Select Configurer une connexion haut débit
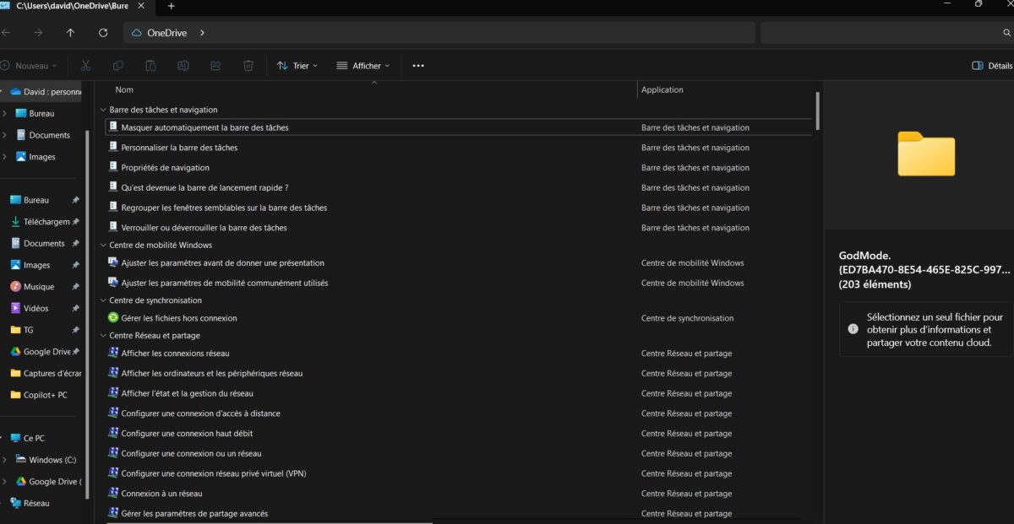Viewport: 1014px width, 524px height. tap(187, 434)
